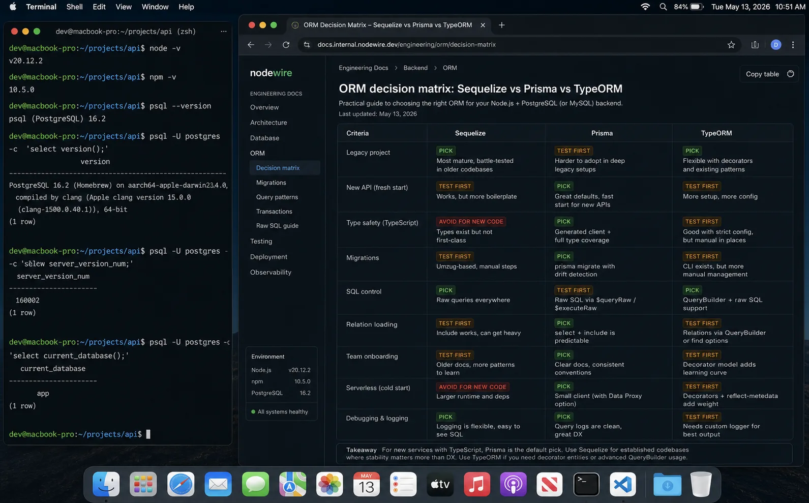
Task: Go to ORM breadcrumb link
Action: point(450,68)
